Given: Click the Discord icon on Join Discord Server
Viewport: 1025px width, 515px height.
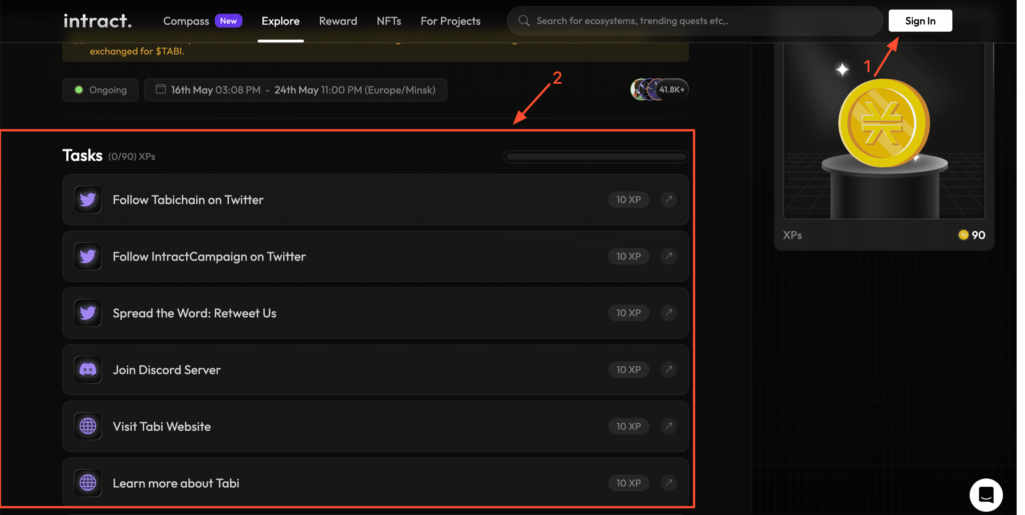Looking at the screenshot, I should 88,370.
